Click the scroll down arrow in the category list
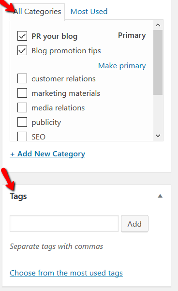This screenshot has height=291, width=178. tap(158, 136)
